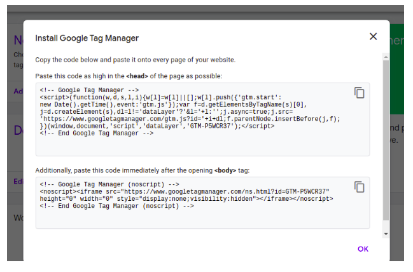413x272 pixels.
Task: Click the 'End Google Tag Manager (noscript)' comment line
Action: [x=116, y=206]
